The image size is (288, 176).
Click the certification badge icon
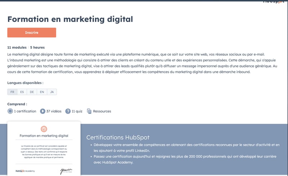(10, 111)
